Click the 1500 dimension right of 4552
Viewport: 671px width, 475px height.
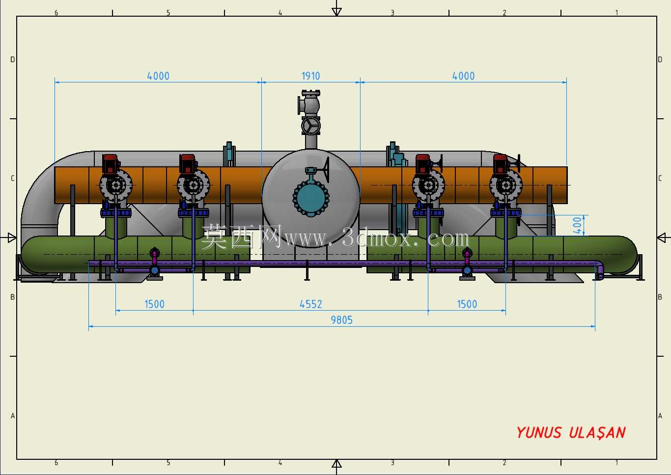[467, 304]
